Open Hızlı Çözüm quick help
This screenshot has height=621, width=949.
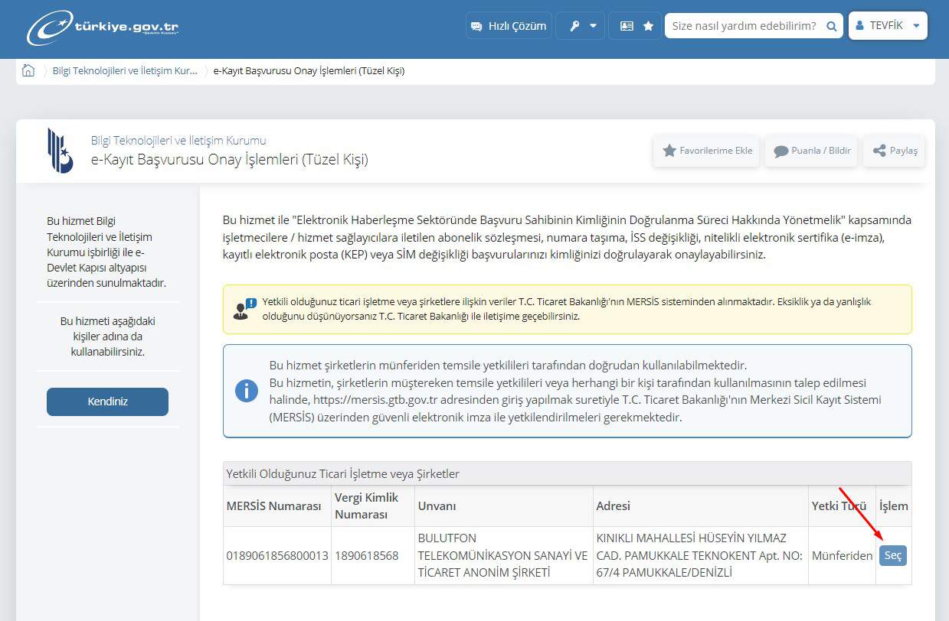509,26
